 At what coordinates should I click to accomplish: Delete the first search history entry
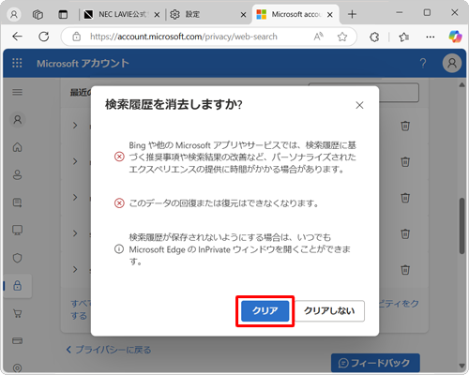[405, 126]
